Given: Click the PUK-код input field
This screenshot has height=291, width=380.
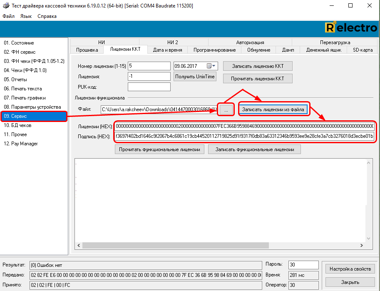Looking at the screenshot, I should pyautogui.click(x=149, y=87).
